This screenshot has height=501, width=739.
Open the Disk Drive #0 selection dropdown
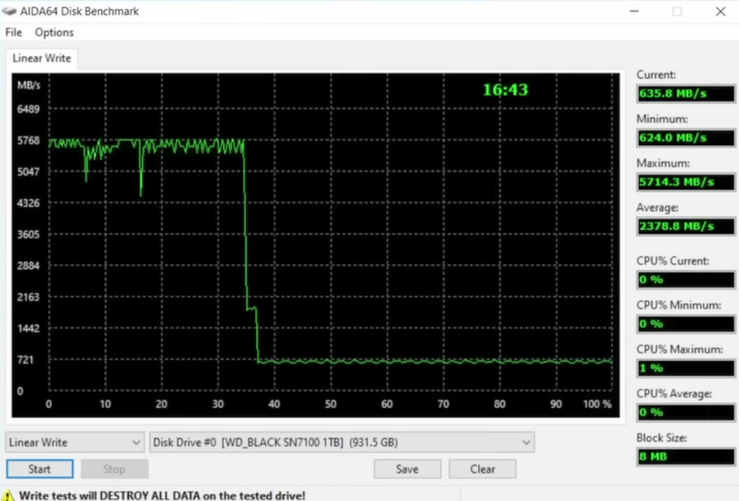pos(342,443)
